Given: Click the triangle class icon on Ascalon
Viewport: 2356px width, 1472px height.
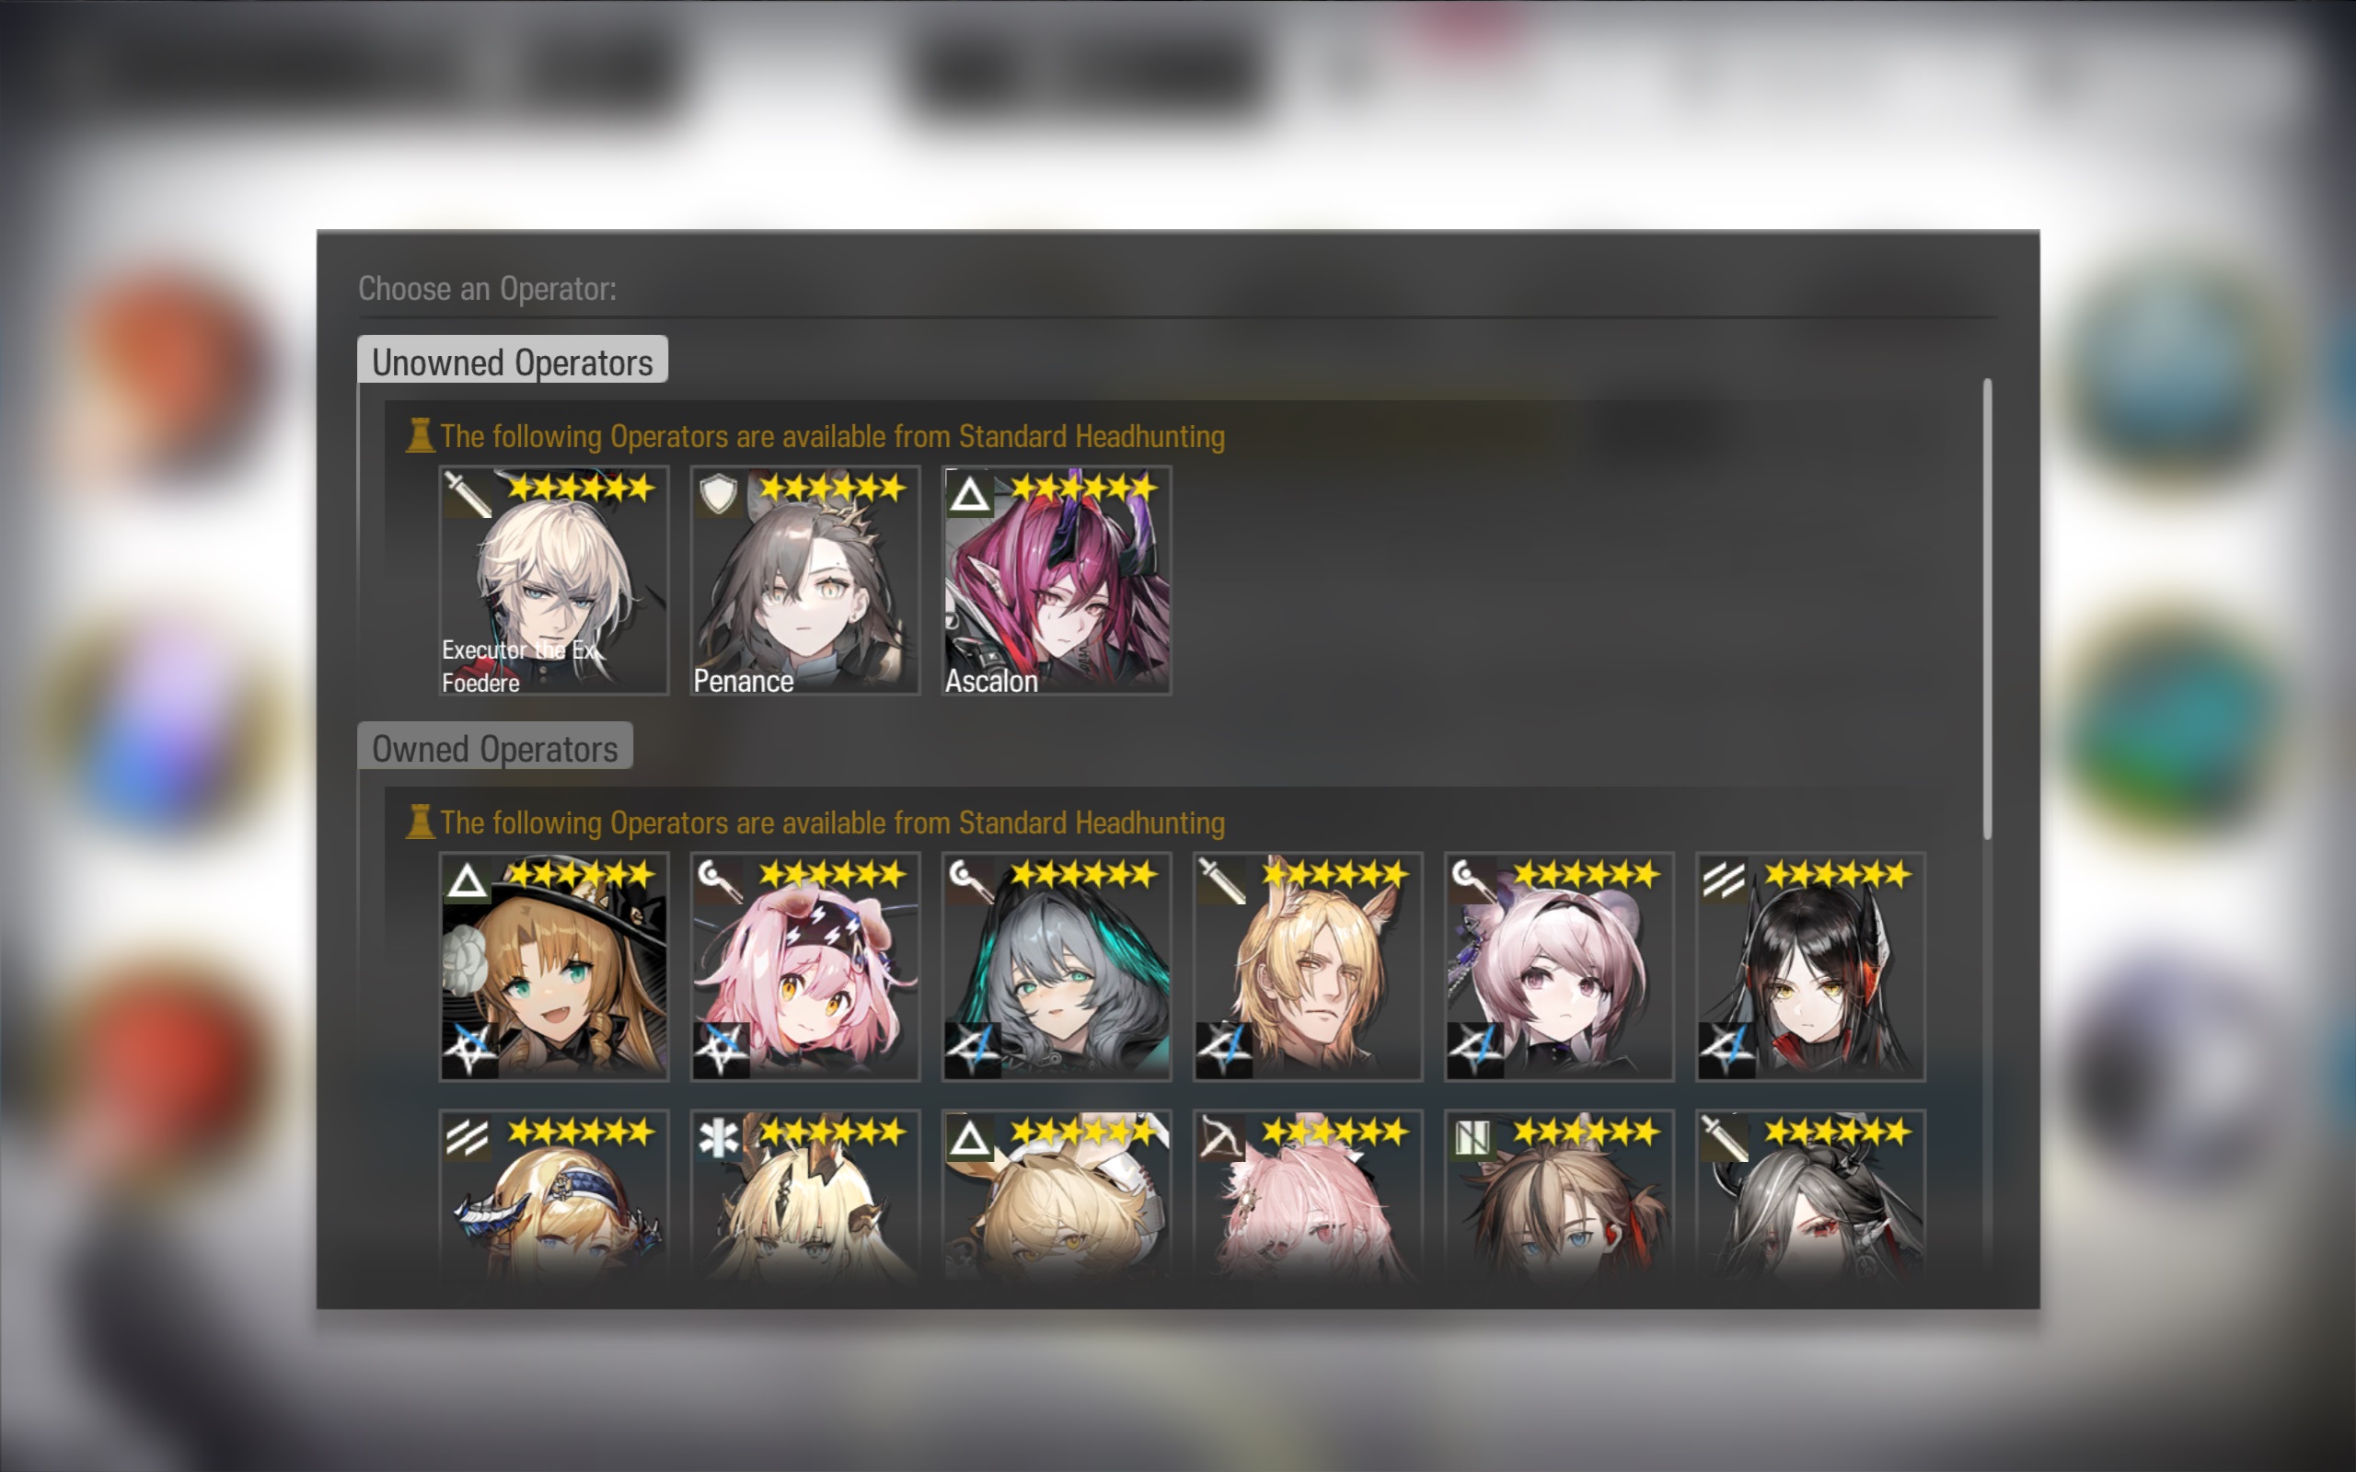Looking at the screenshot, I should tap(970, 494).
